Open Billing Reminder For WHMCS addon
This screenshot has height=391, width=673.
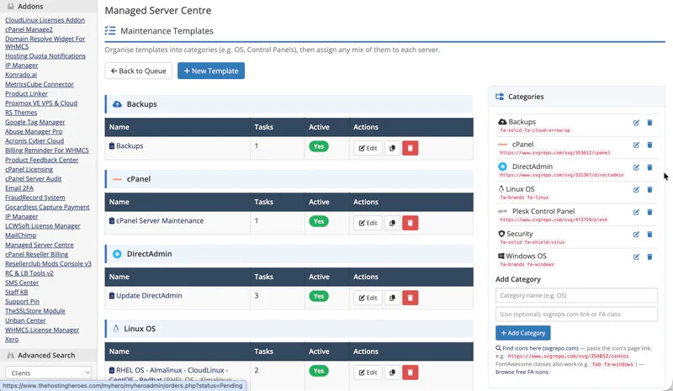click(47, 151)
